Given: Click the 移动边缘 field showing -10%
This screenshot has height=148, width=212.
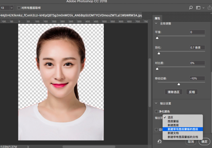Looking at the screenshot, I should 197,78.
